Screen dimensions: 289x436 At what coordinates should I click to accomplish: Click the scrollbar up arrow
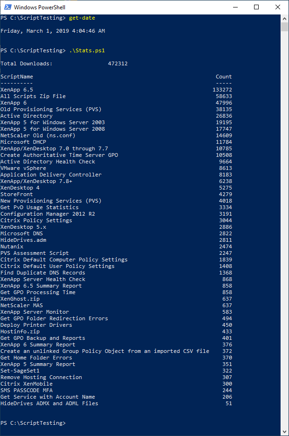pos(284,18)
